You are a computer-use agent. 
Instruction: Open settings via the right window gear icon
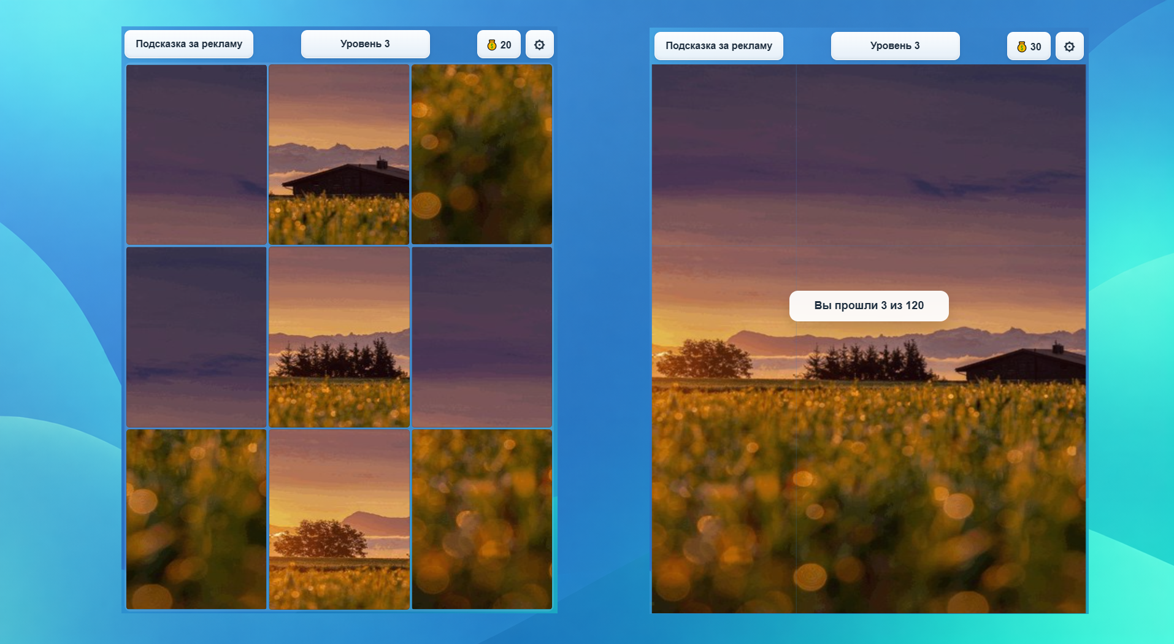(1069, 46)
